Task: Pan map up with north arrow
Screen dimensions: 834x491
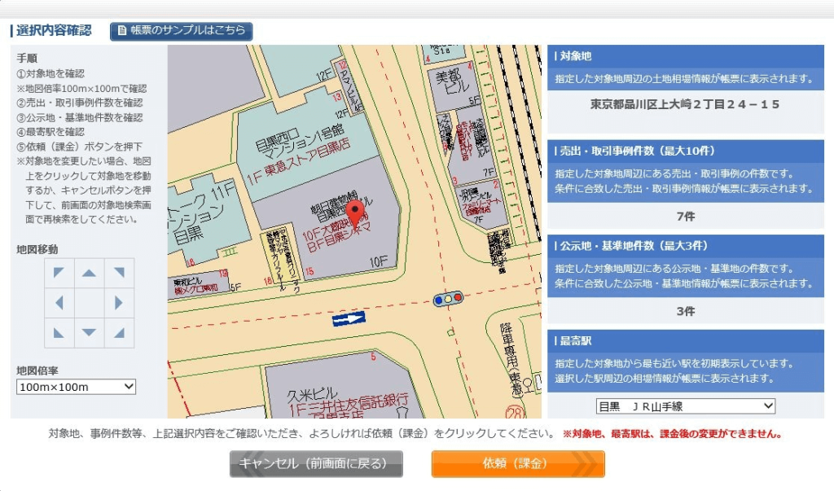Action: (90, 273)
